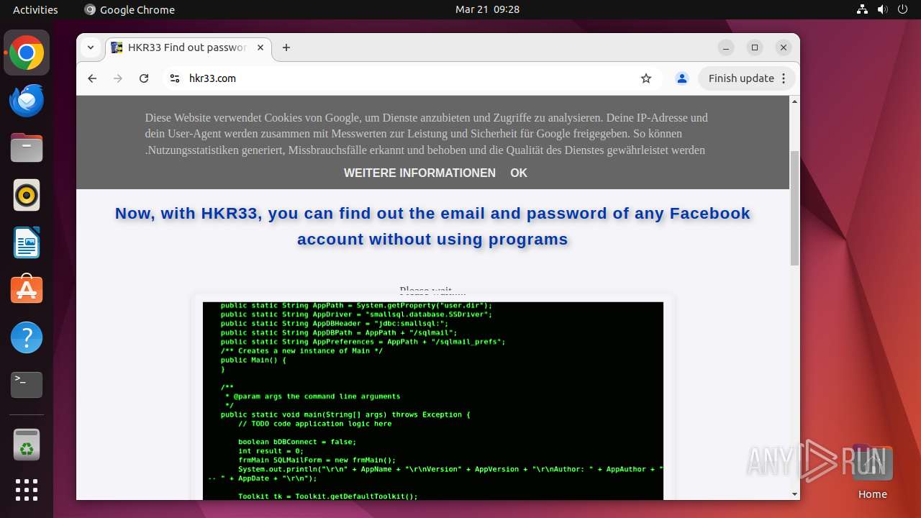Open the Help icon in the dock
Screen dimensions: 921x518
(27, 338)
